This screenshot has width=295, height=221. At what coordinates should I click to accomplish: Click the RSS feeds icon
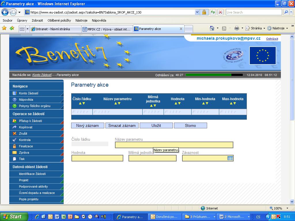[x=224, y=28]
